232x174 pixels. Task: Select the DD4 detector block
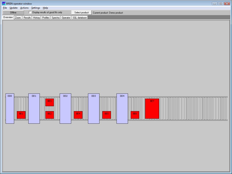[x=122, y=108]
